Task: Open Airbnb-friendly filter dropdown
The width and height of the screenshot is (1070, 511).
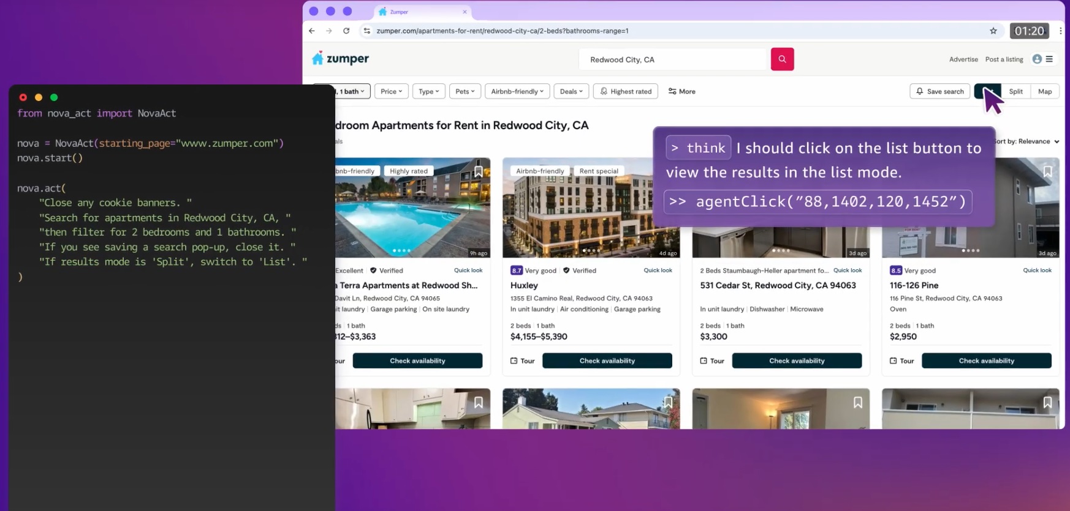Action: (x=517, y=91)
